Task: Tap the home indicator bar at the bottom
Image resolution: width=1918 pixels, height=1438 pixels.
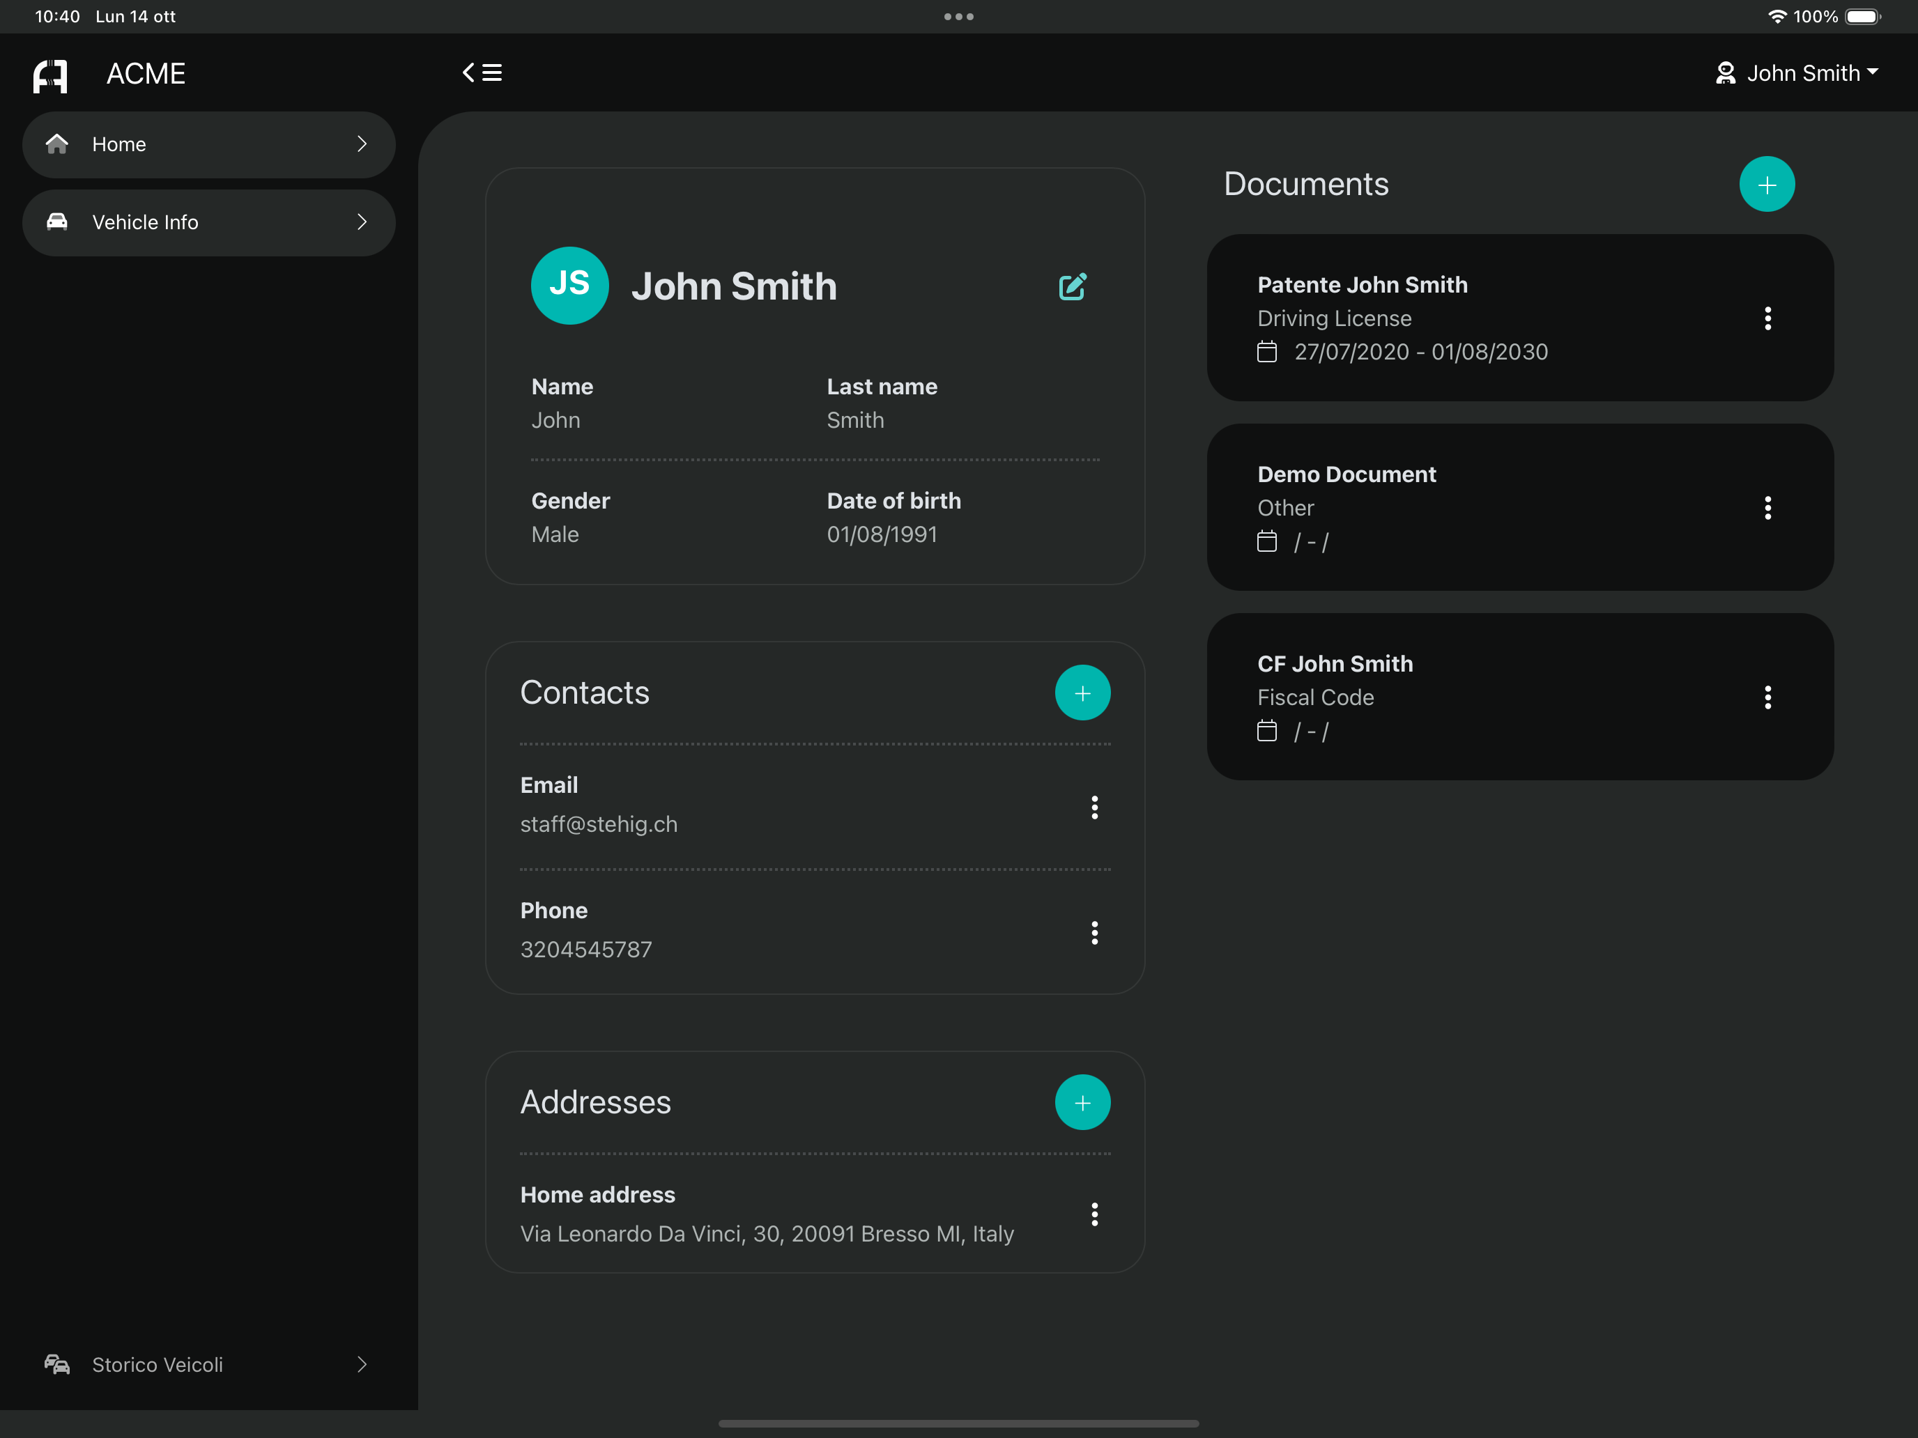Action: pyautogui.click(x=959, y=1423)
